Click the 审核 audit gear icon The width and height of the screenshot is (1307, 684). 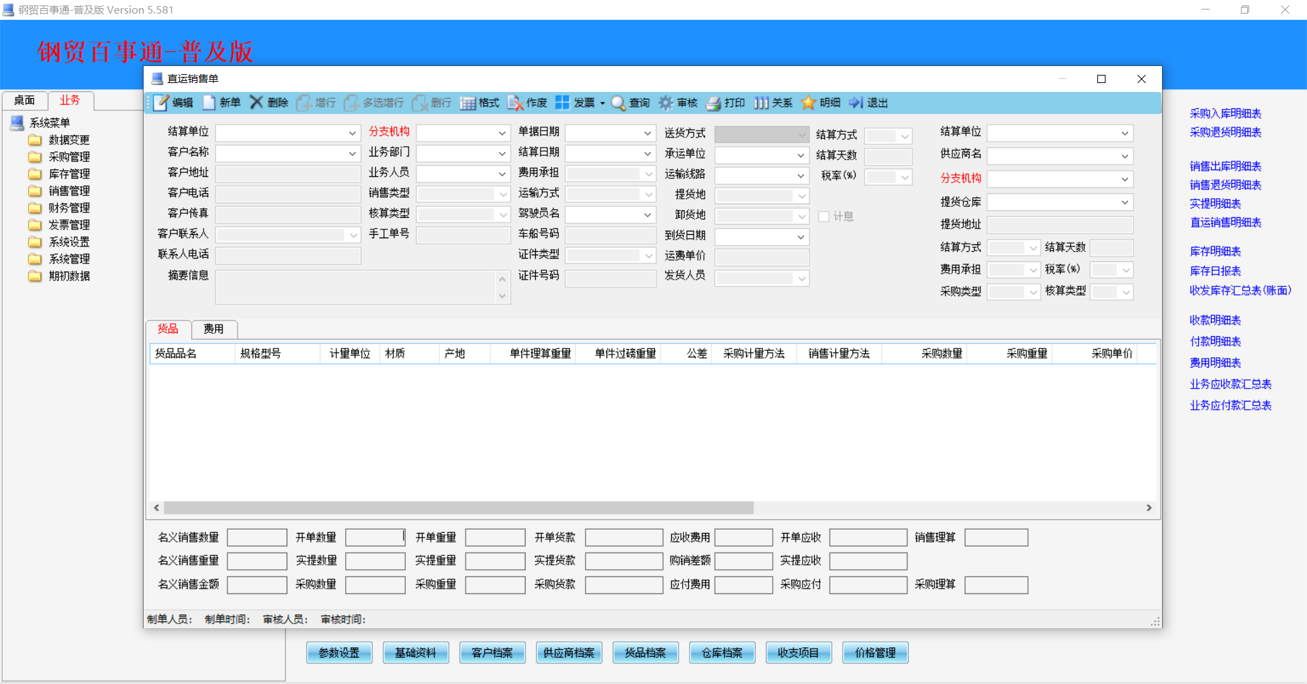pos(677,103)
